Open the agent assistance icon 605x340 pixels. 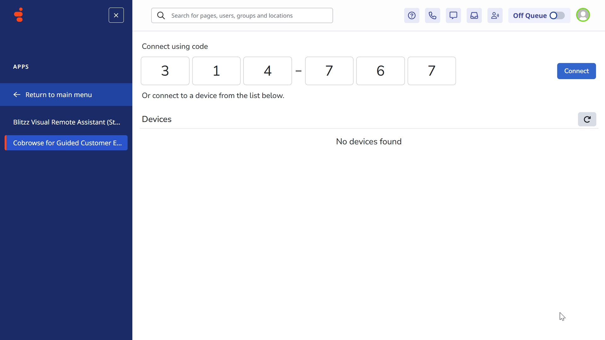point(495,15)
